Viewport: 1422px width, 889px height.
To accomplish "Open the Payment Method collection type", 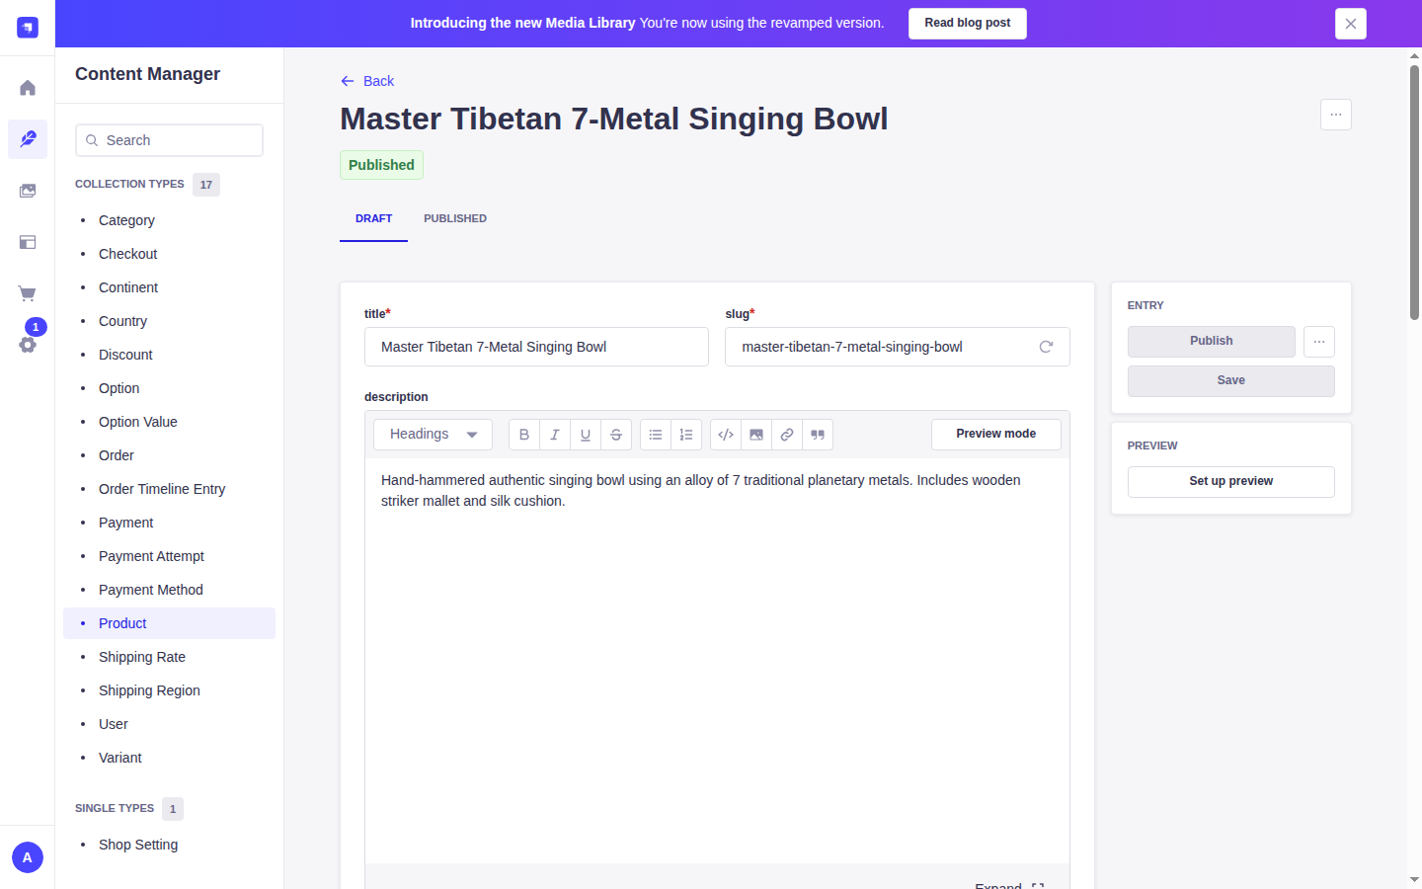I will coord(169,590).
